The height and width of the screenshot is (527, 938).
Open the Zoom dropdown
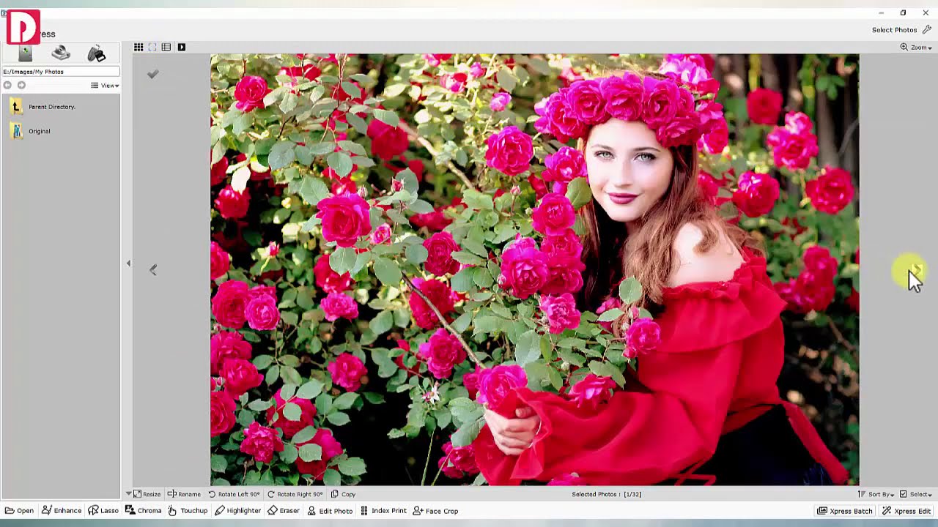pyautogui.click(x=916, y=47)
